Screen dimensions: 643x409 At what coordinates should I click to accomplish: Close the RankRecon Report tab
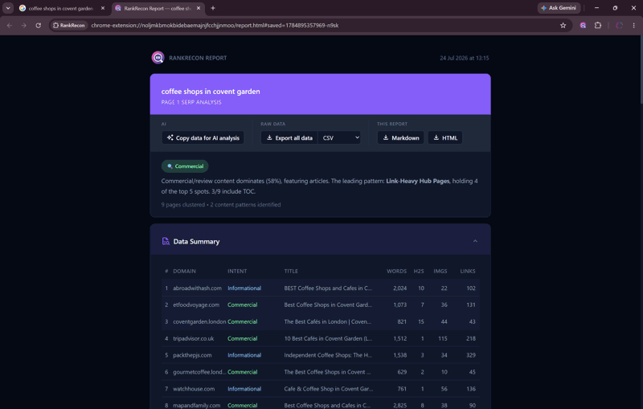point(199,8)
